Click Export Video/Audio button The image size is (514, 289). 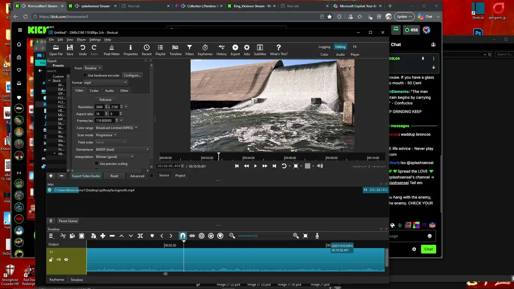tap(86, 176)
